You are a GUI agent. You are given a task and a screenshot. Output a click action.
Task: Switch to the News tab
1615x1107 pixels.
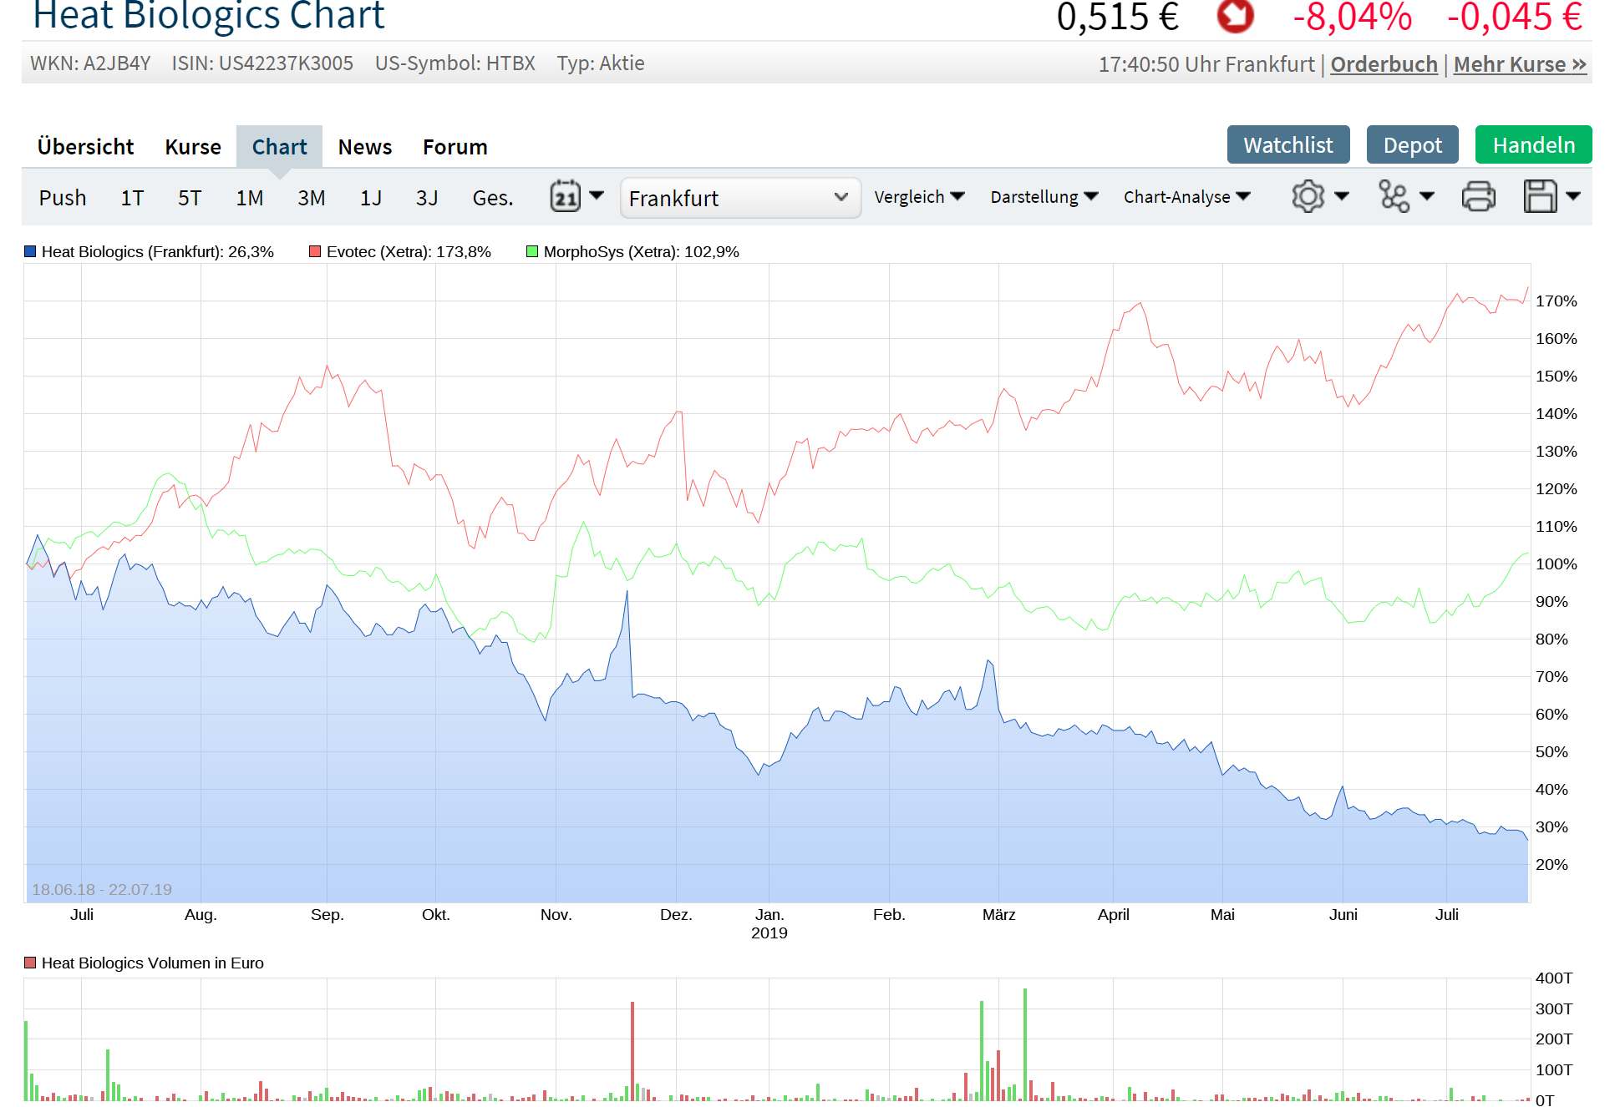tap(364, 147)
